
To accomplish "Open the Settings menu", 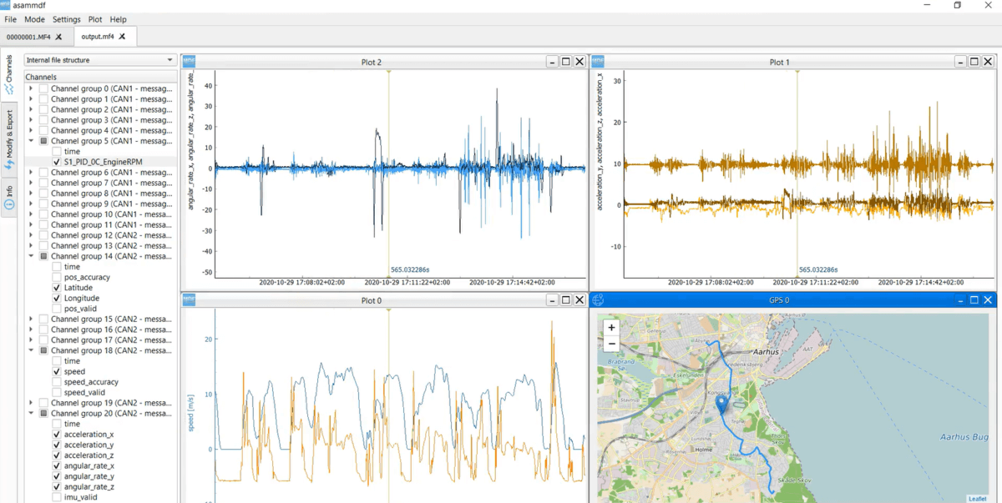I will [x=67, y=19].
